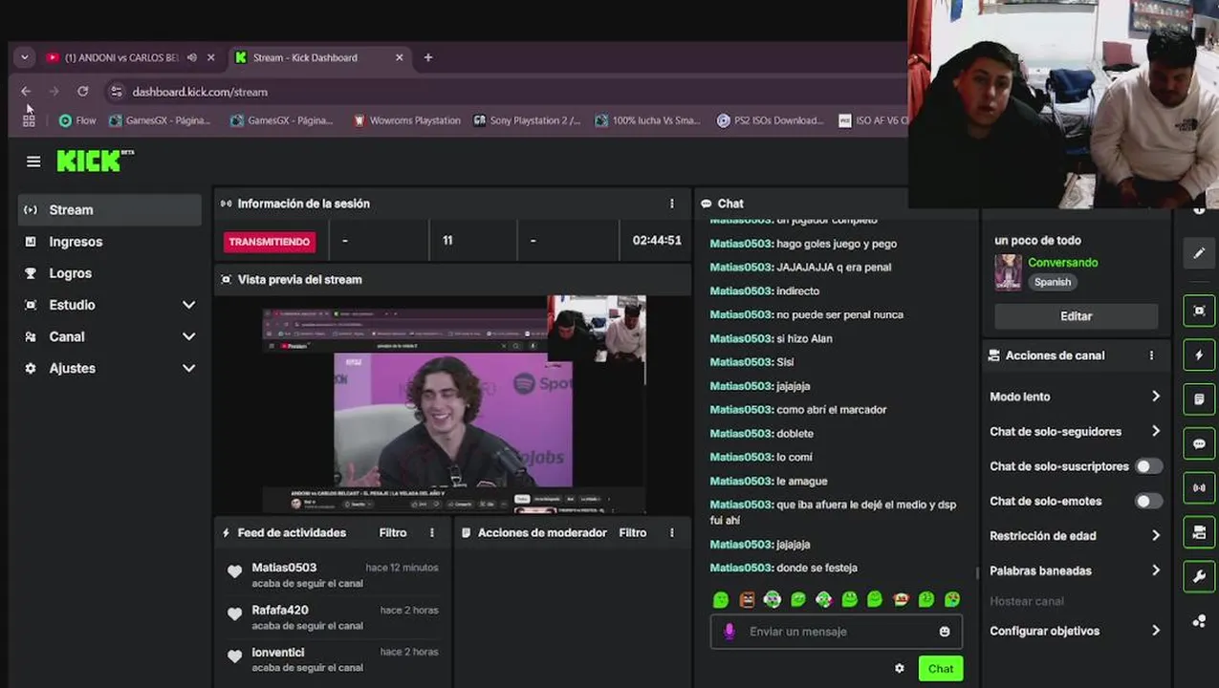1219x688 pixels.
Task: Reload the page in browser toolbar
Action: (83, 92)
